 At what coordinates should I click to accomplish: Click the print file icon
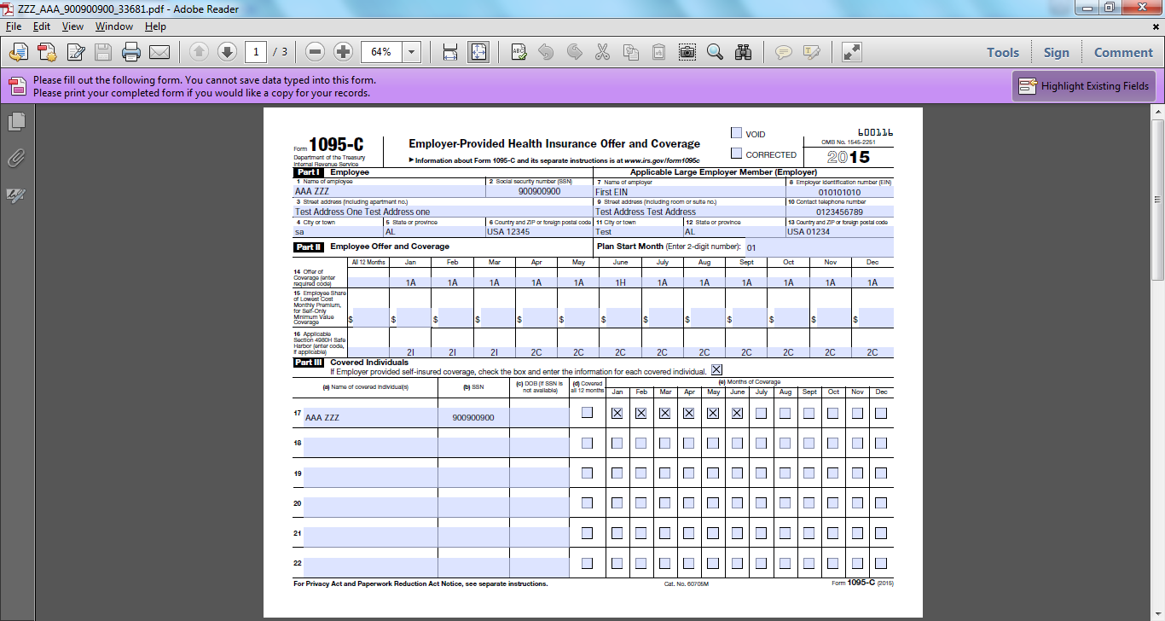[x=131, y=52]
